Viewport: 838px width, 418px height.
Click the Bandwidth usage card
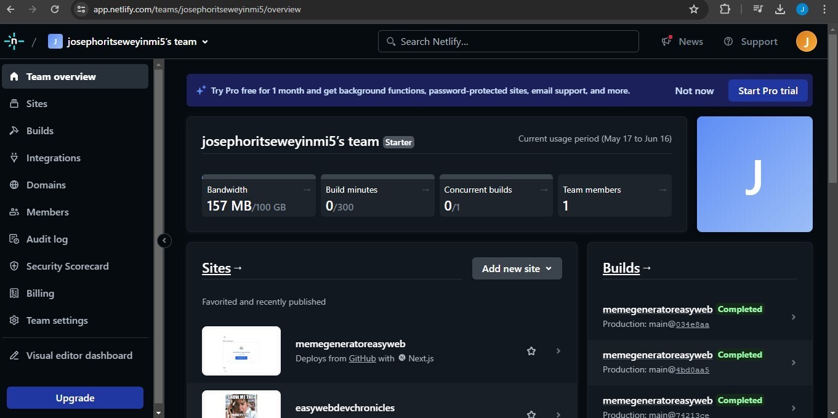pyautogui.click(x=258, y=196)
